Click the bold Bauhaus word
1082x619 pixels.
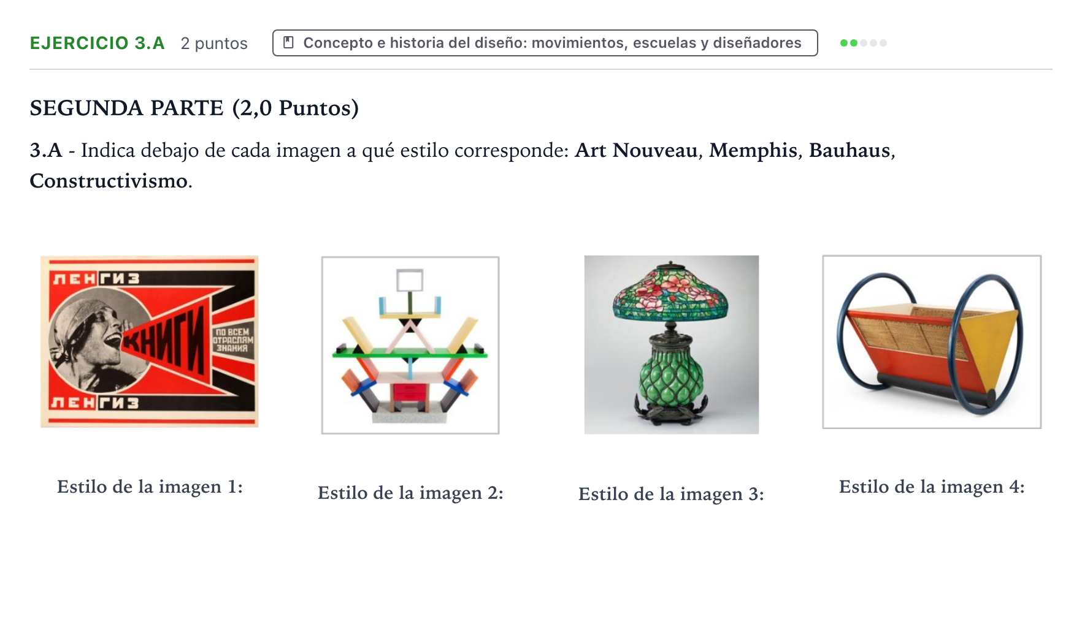850,150
